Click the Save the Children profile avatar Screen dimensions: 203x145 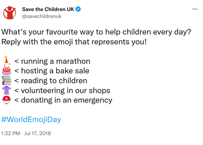pos(10,13)
